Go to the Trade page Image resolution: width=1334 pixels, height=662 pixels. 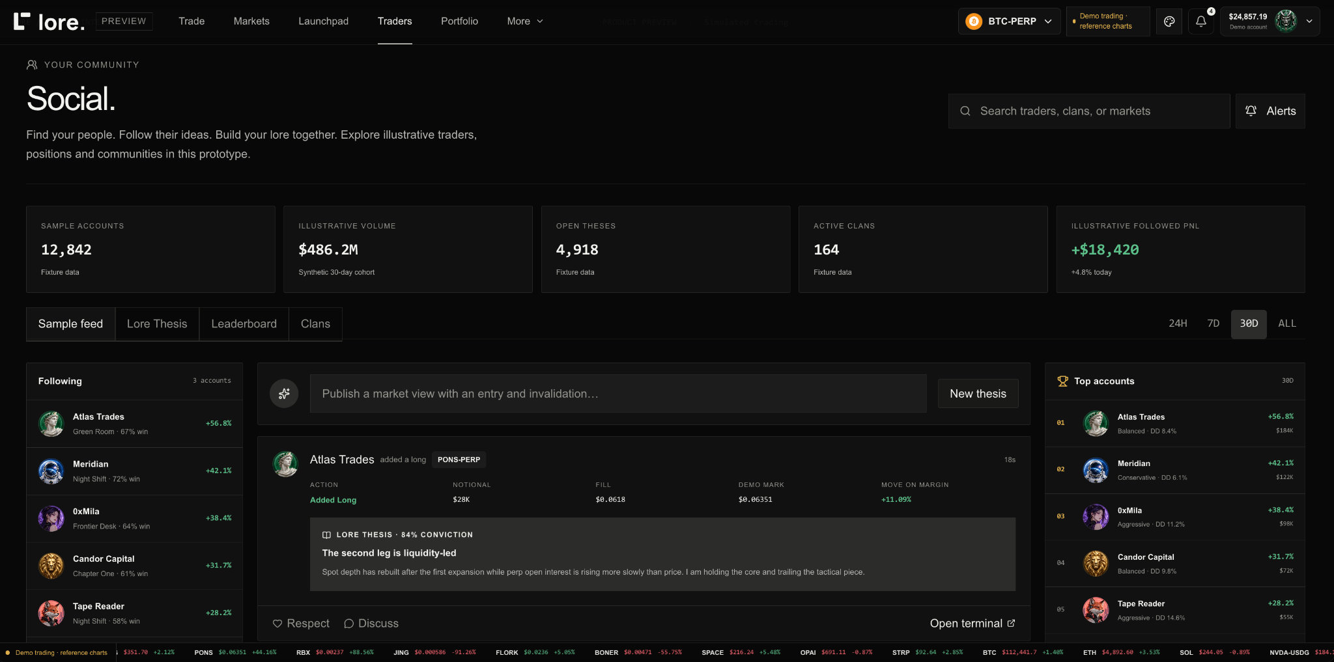(192, 21)
